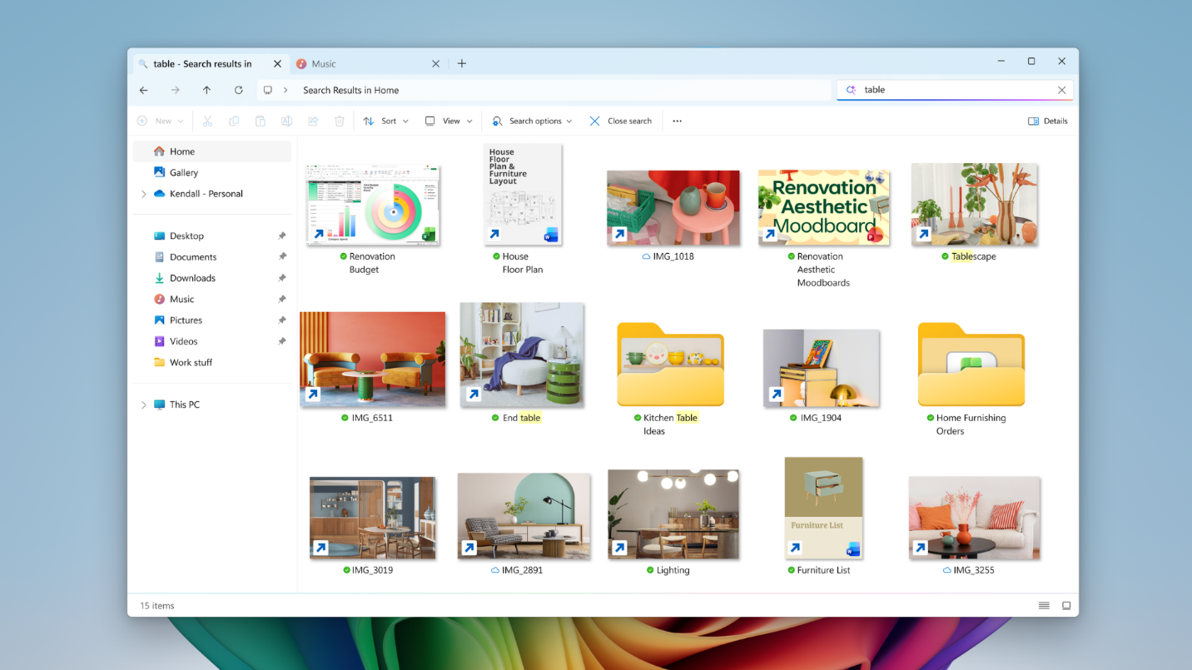Image resolution: width=1192 pixels, height=670 pixels.
Task: Select Renovation Budget spreadsheet thumbnail
Action: click(x=372, y=204)
